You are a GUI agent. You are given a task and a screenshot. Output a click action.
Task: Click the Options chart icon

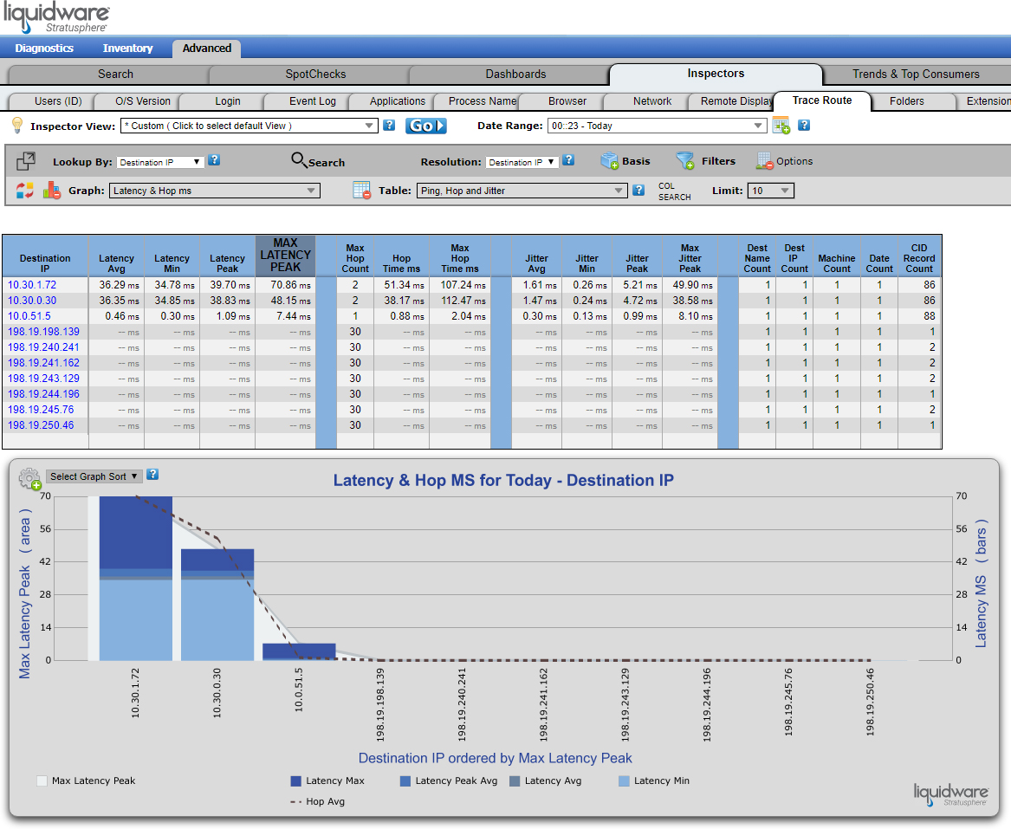tap(764, 161)
